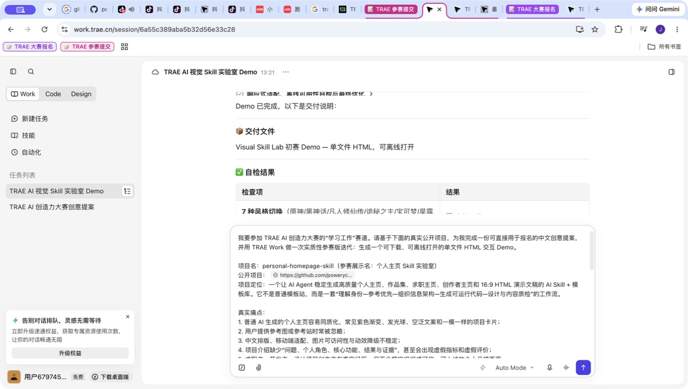The image size is (688, 389).
Task: Start voice input with the microphone icon
Action: click(549, 368)
